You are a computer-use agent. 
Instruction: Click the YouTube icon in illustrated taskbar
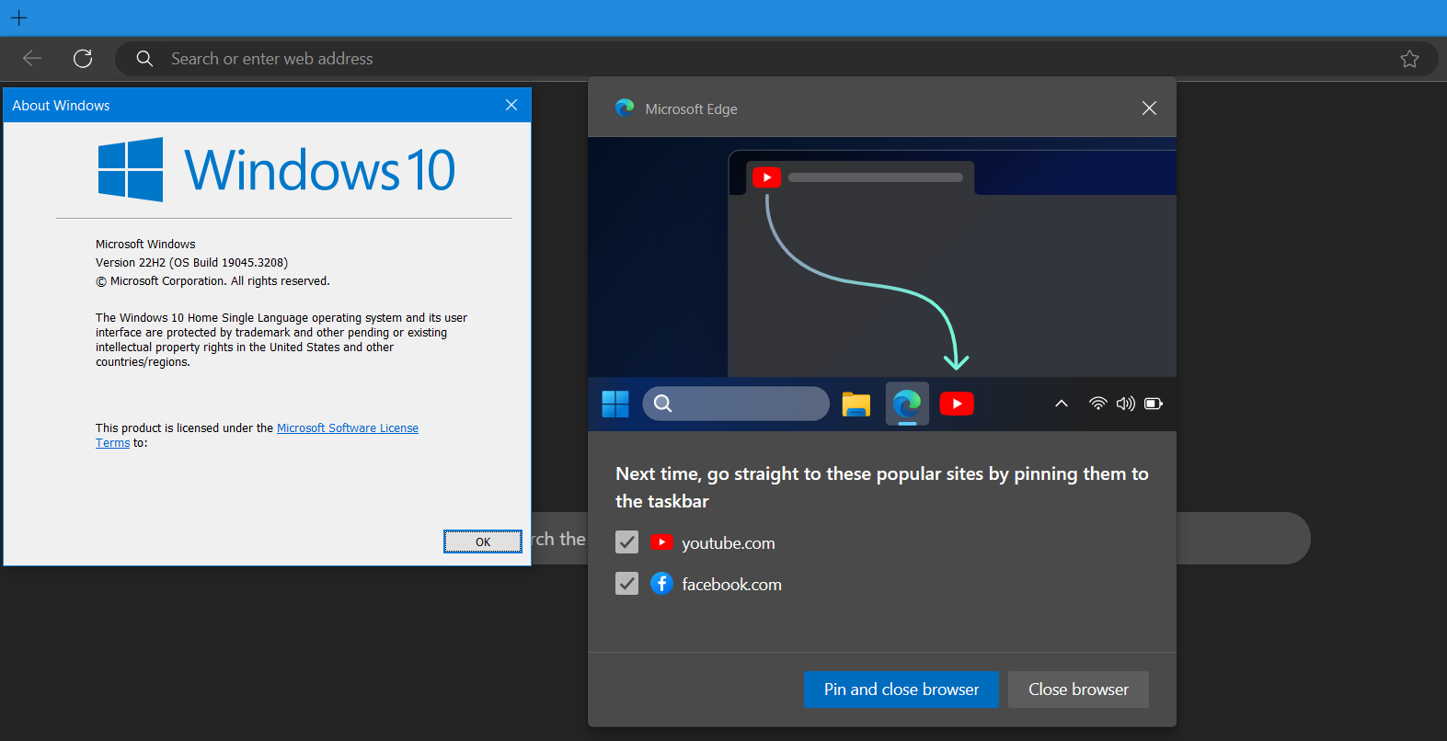coord(957,404)
